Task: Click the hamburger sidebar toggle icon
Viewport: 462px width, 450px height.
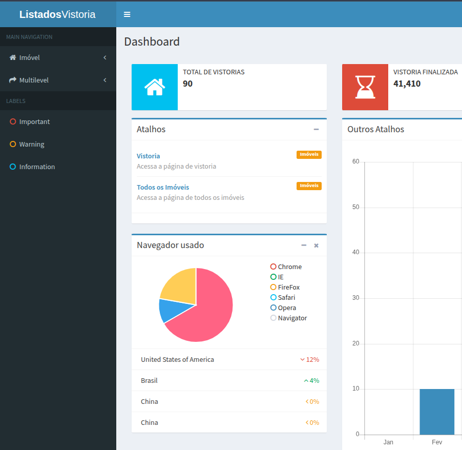Action: (x=127, y=14)
